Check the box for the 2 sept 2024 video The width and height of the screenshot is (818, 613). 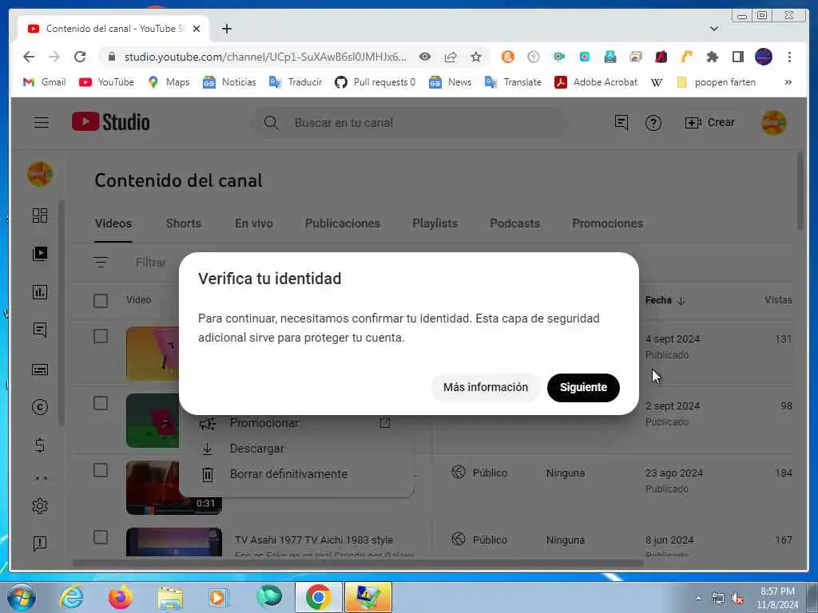[101, 403]
